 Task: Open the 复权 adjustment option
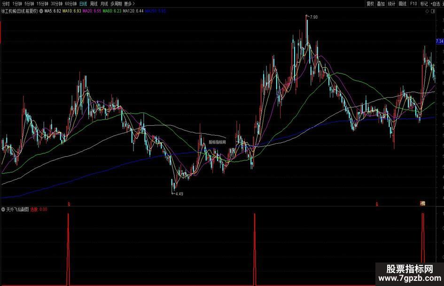pos(370,4)
